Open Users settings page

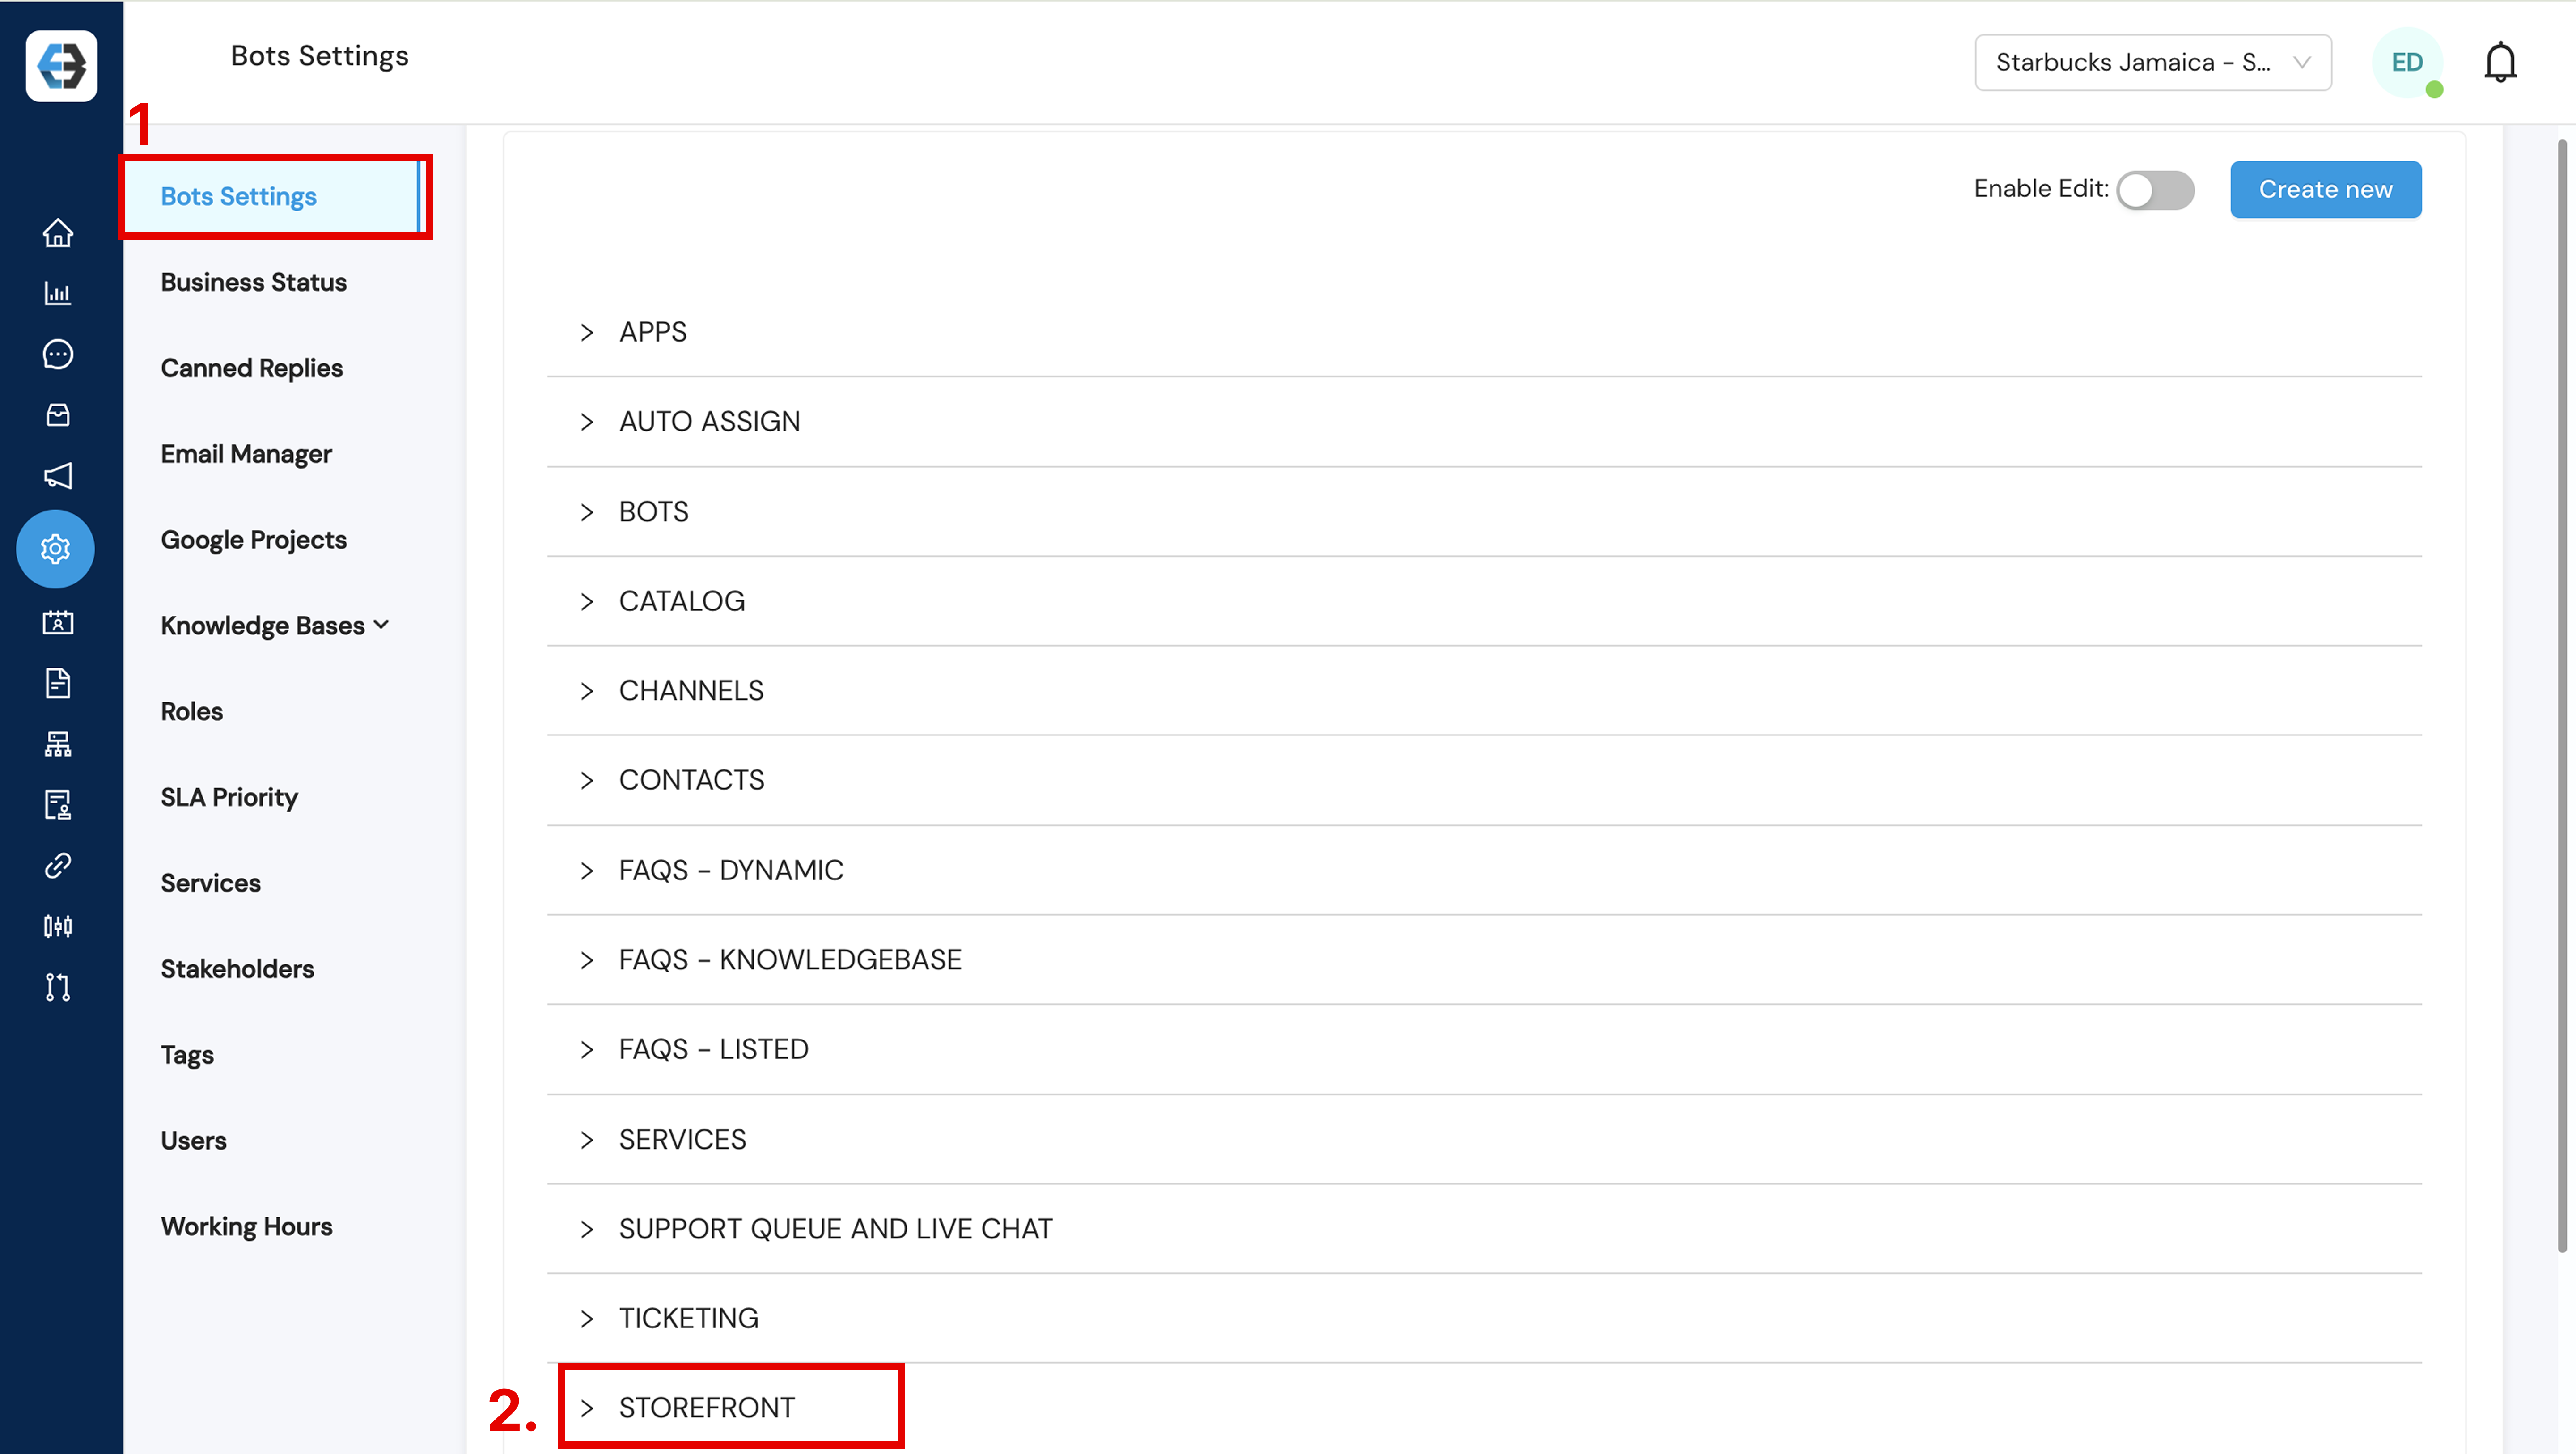pos(193,1140)
